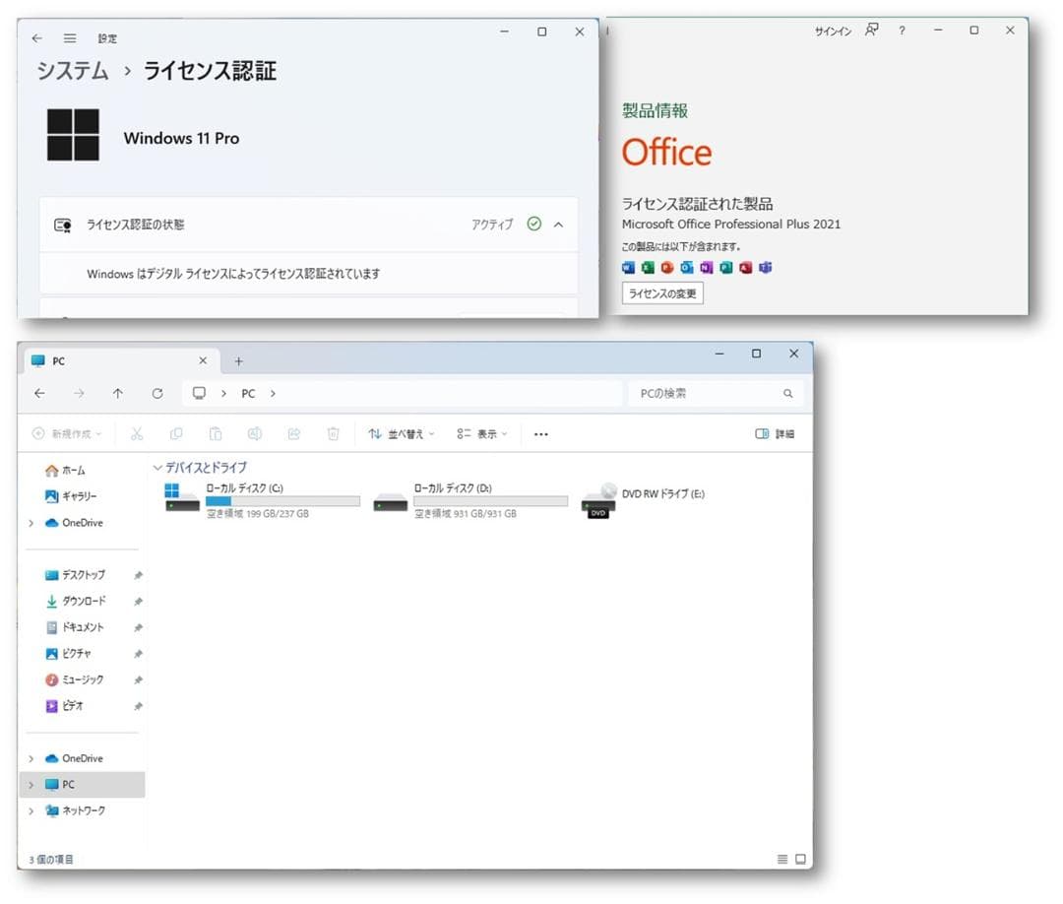Open the Outlook icon
This screenshot has width=1063, height=904.
686,268
